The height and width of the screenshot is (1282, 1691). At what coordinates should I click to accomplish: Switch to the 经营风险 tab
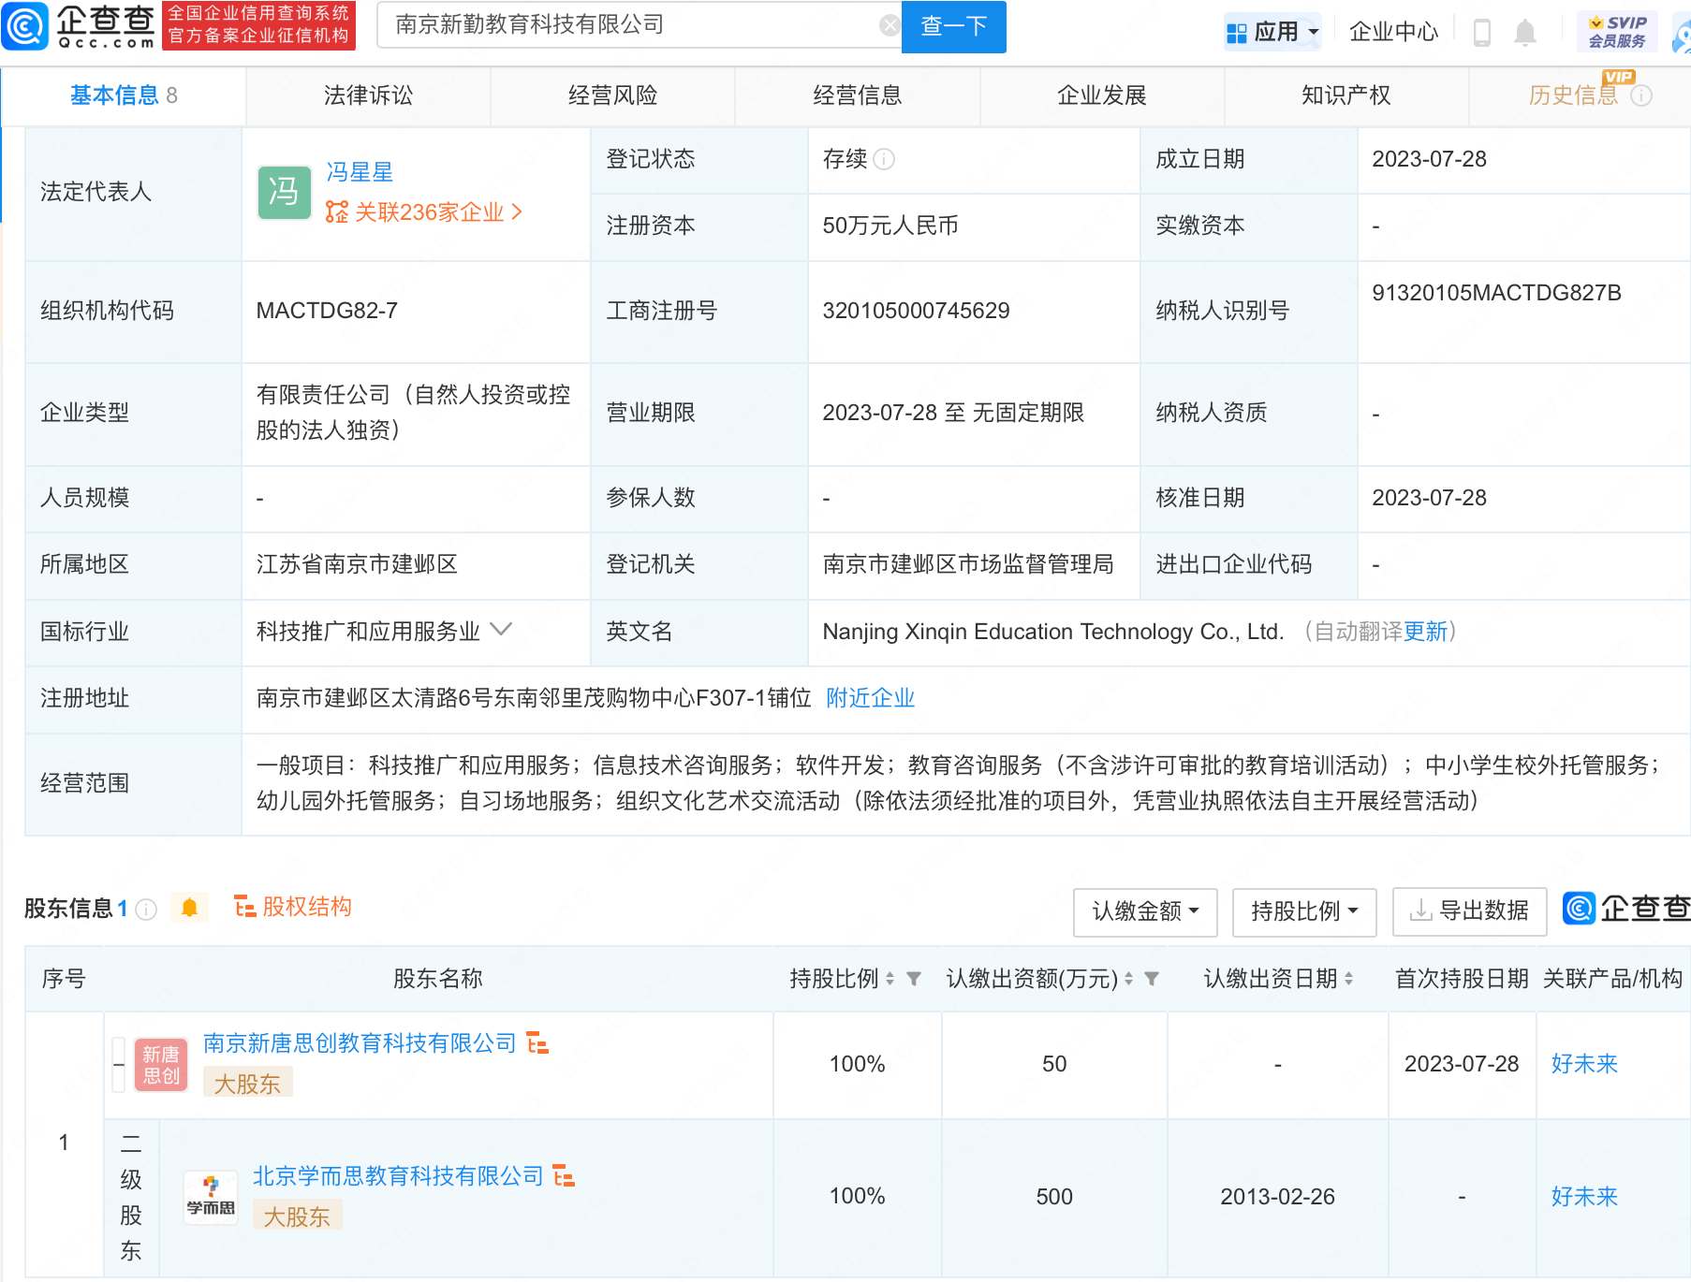(612, 95)
